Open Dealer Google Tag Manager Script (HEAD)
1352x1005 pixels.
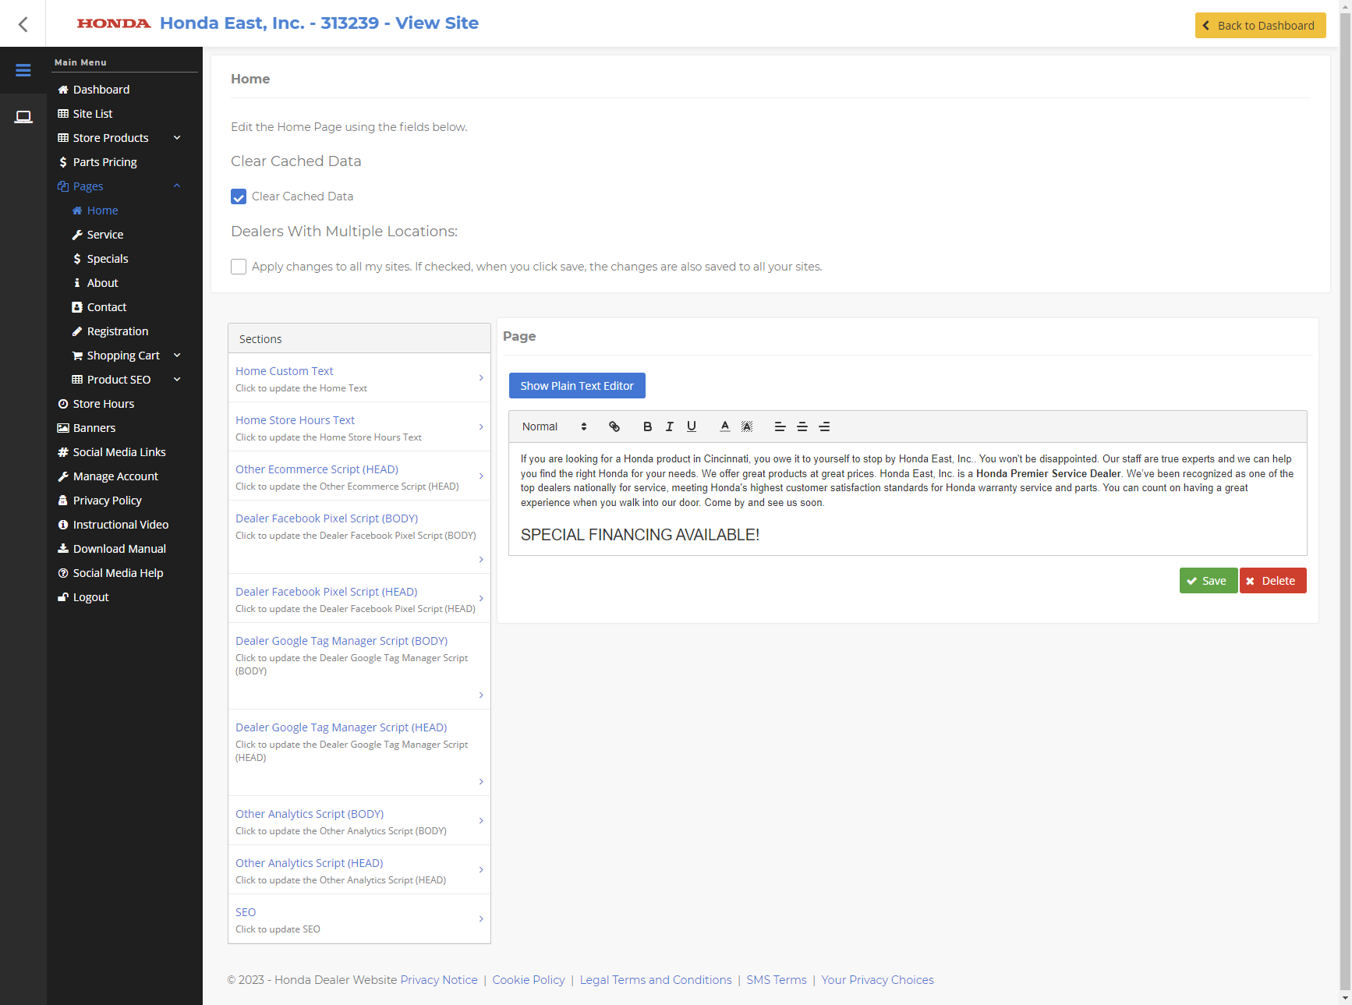359,753
